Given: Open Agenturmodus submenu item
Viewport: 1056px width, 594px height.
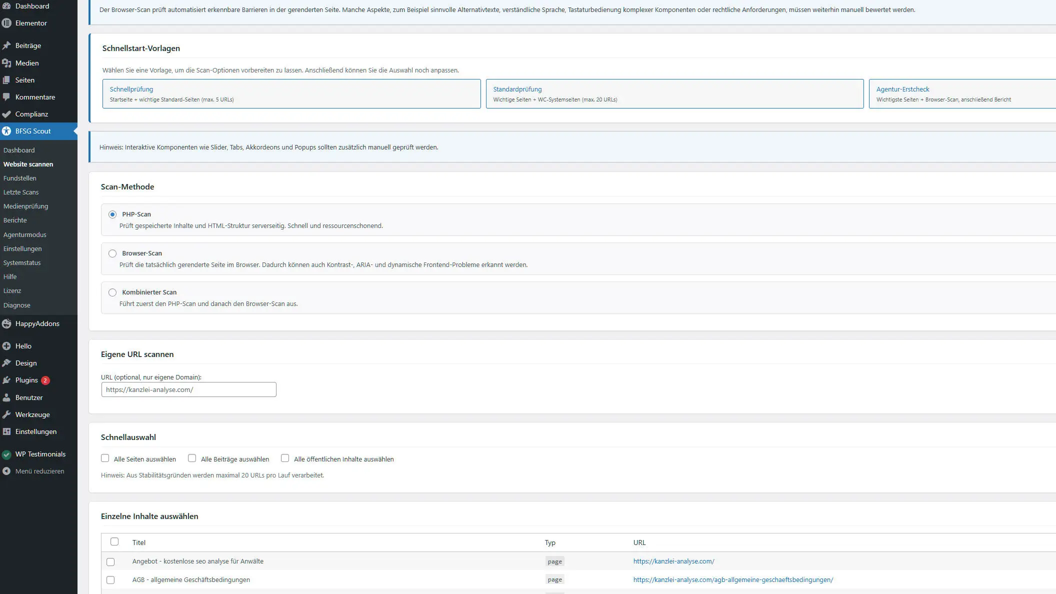Looking at the screenshot, I should click(24, 234).
